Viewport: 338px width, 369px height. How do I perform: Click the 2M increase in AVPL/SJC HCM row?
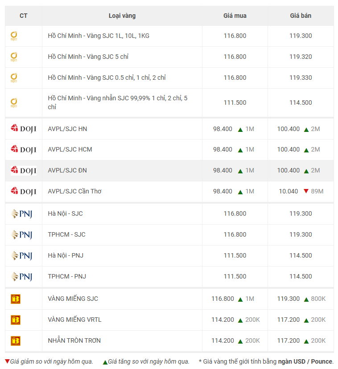[x=315, y=149]
